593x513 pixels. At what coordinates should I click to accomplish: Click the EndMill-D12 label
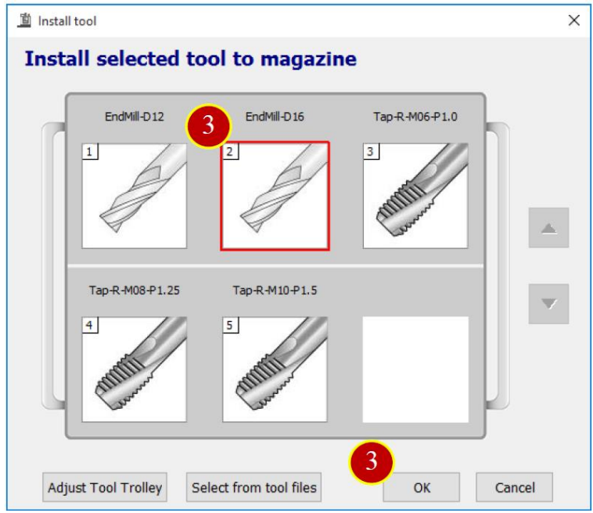[x=135, y=117]
